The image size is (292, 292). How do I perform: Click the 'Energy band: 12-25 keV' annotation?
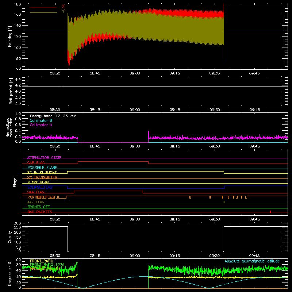(53, 116)
